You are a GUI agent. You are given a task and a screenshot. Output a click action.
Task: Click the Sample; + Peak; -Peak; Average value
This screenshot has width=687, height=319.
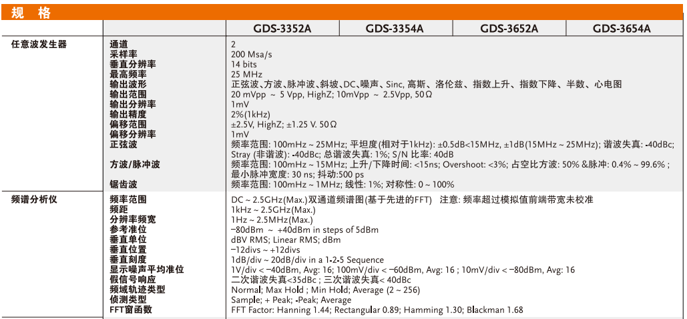coord(291,300)
